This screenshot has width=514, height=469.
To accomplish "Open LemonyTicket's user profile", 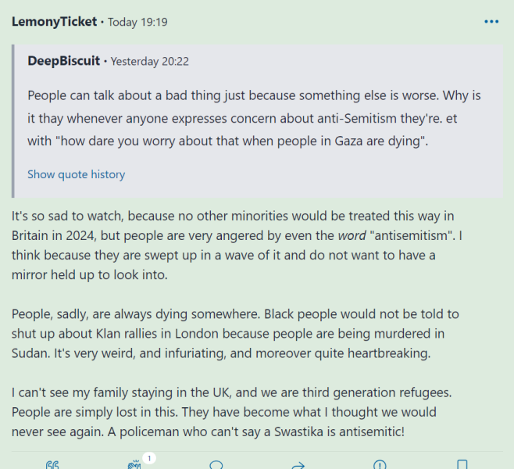I will click(x=54, y=22).
